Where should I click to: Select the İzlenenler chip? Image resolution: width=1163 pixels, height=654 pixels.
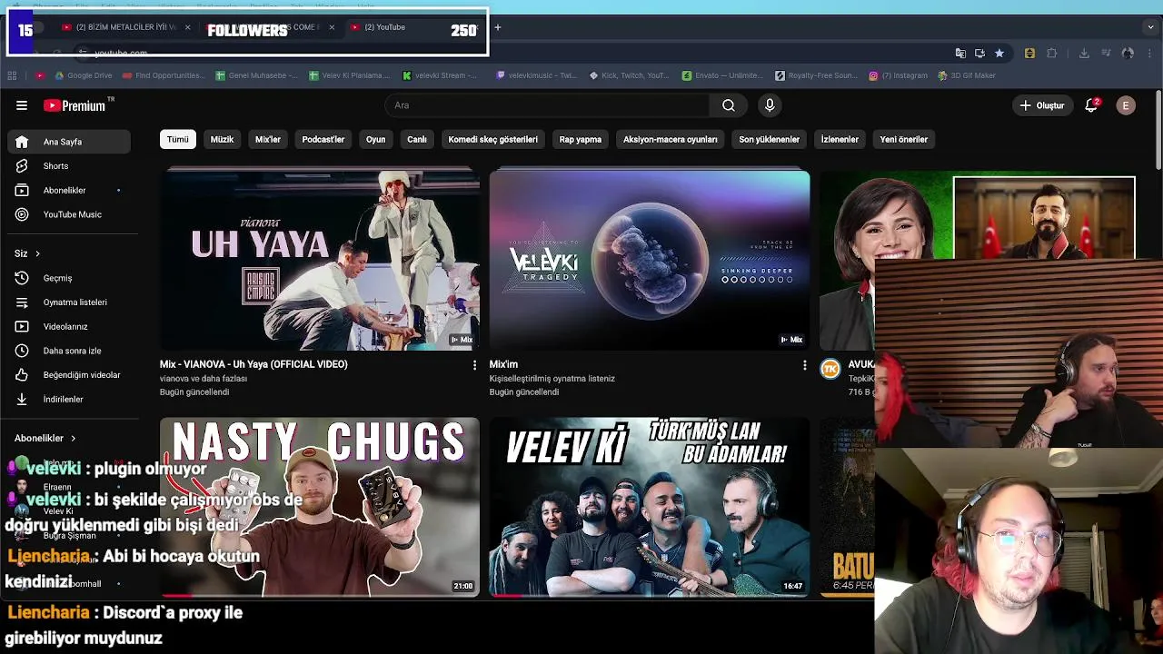(x=840, y=140)
